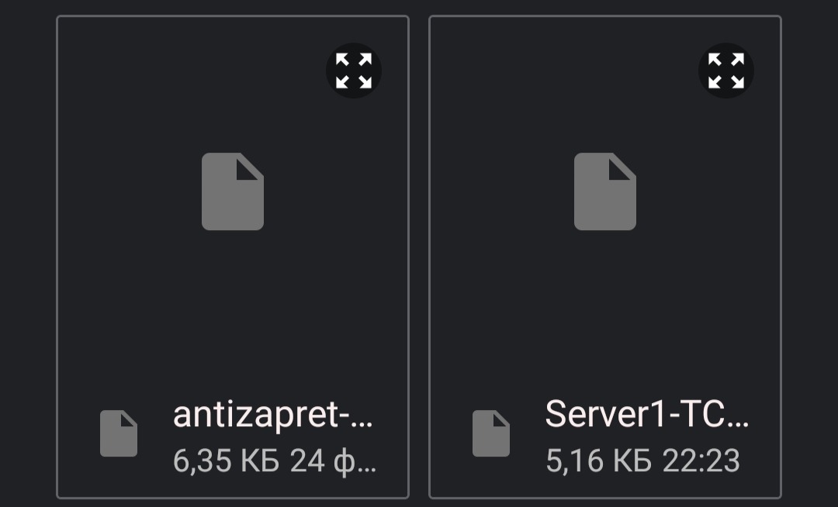Image resolution: width=838 pixels, height=507 pixels.
Task: Click the large document icon in antizapret card
Action: click(x=233, y=191)
